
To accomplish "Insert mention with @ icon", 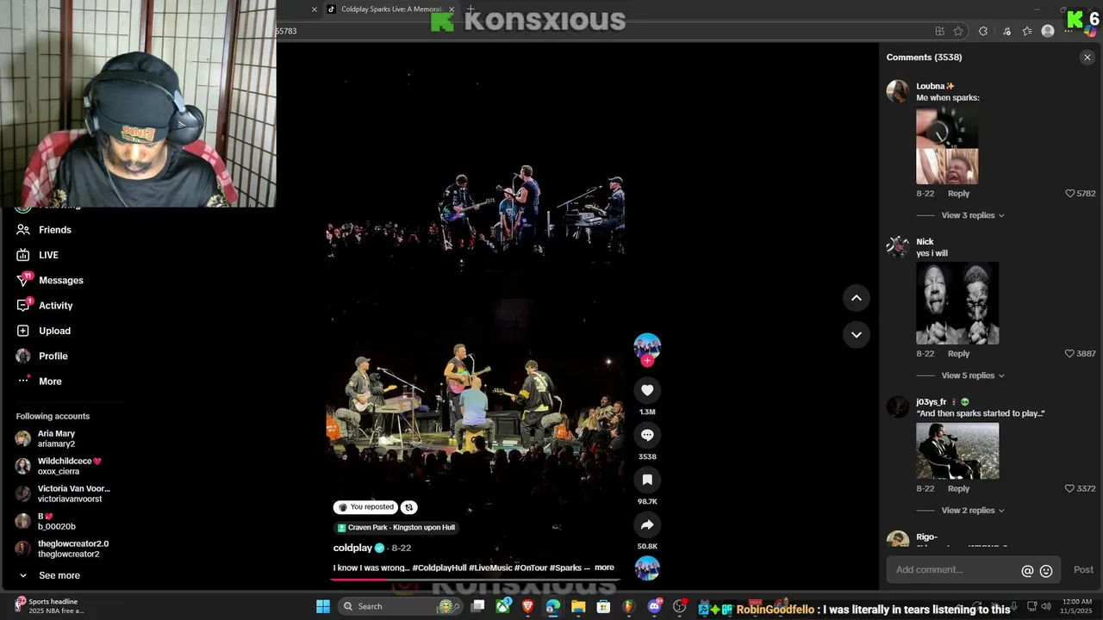I will (x=1027, y=570).
